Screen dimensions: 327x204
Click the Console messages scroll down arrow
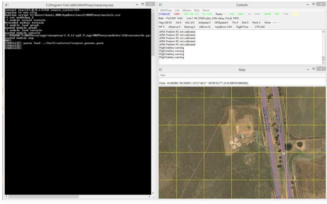(x=323, y=63)
